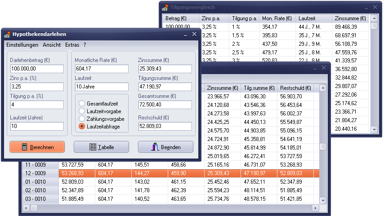Screen dimensions: 384x216
Task: Close the repayment table window
Action: pyautogui.click(x=324, y=68)
